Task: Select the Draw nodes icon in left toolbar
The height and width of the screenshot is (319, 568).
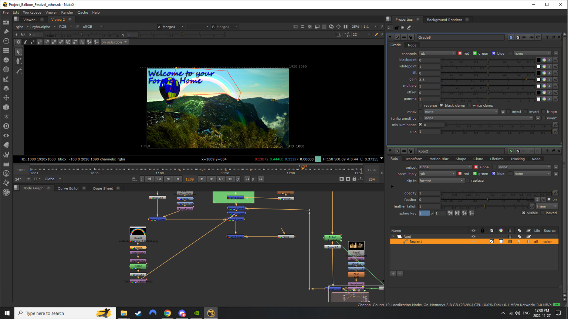Action: [6, 31]
